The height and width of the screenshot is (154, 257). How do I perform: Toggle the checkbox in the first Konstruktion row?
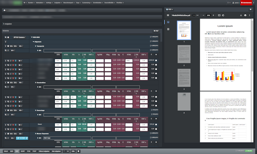pos(156,97)
